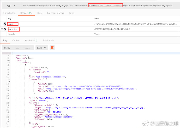Grab the drag handle of auth-sign row
180x128 pixels.
[2, 29]
